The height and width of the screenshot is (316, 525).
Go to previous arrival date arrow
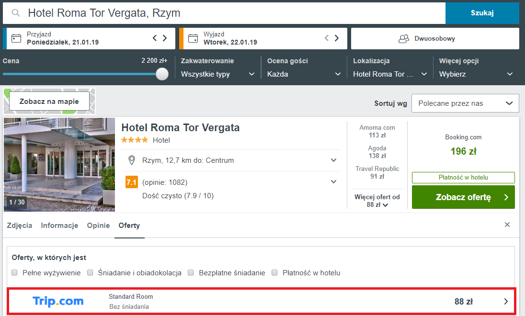click(154, 38)
